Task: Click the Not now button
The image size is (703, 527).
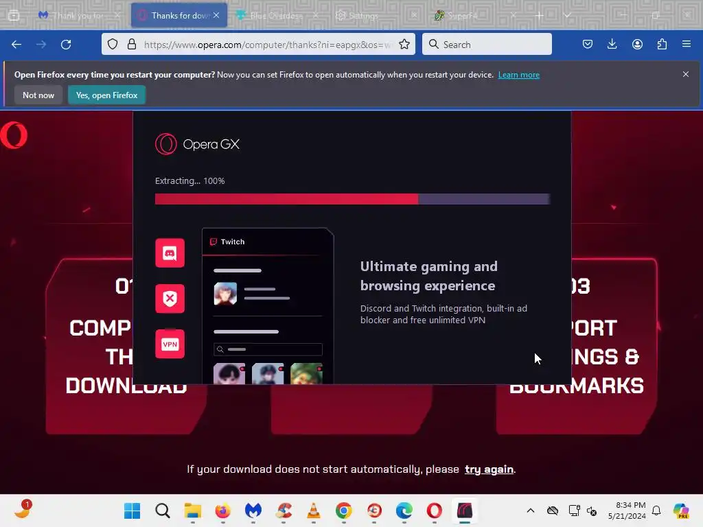Action: 38,95
